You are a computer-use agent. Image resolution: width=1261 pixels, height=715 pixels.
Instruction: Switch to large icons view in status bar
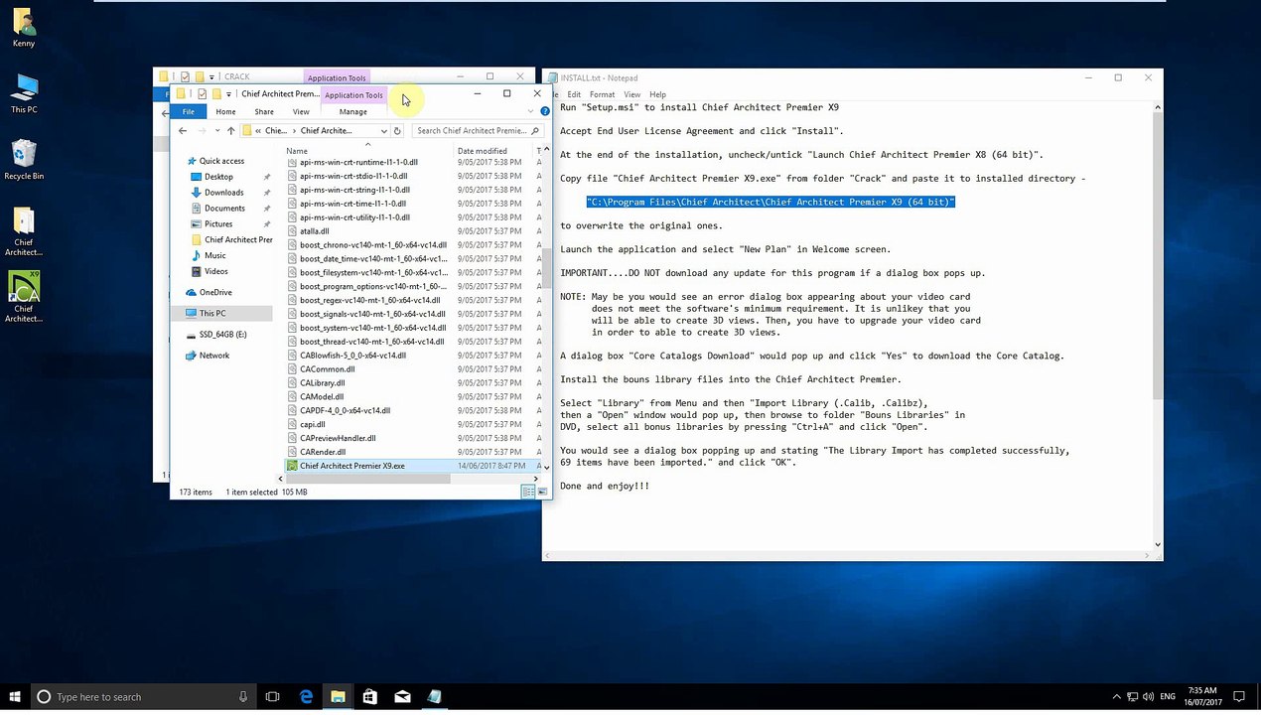pyautogui.click(x=542, y=492)
